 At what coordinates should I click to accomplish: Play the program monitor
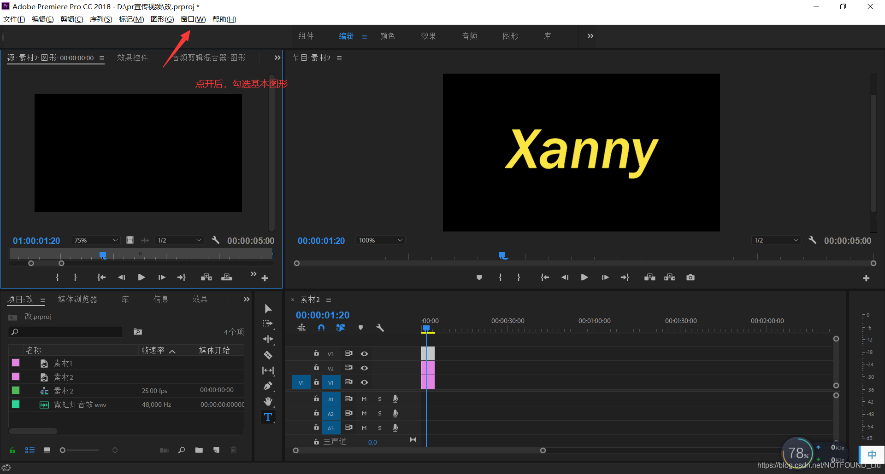[x=584, y=277]
